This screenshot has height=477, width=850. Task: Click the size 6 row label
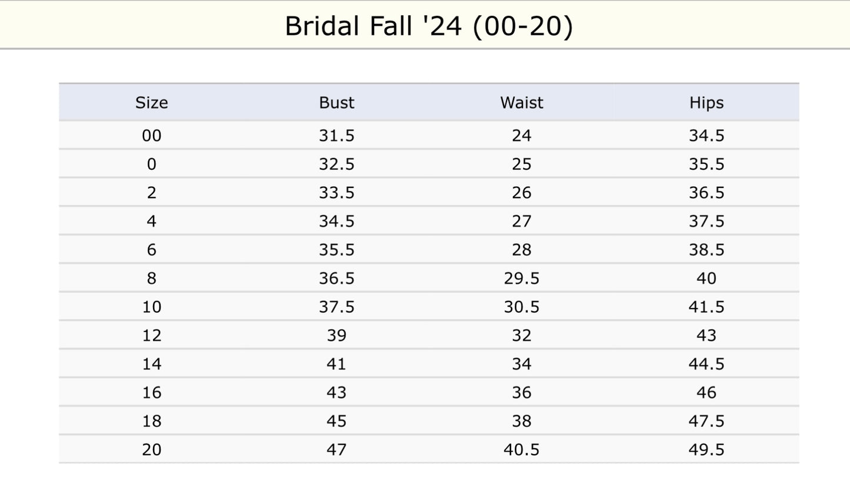152,250
